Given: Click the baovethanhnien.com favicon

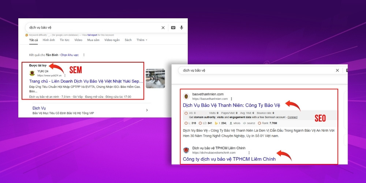Looking at the screenshot, I should [x=186, y=96].
